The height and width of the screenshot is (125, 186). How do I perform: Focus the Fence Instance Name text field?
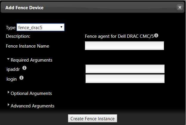124,46
